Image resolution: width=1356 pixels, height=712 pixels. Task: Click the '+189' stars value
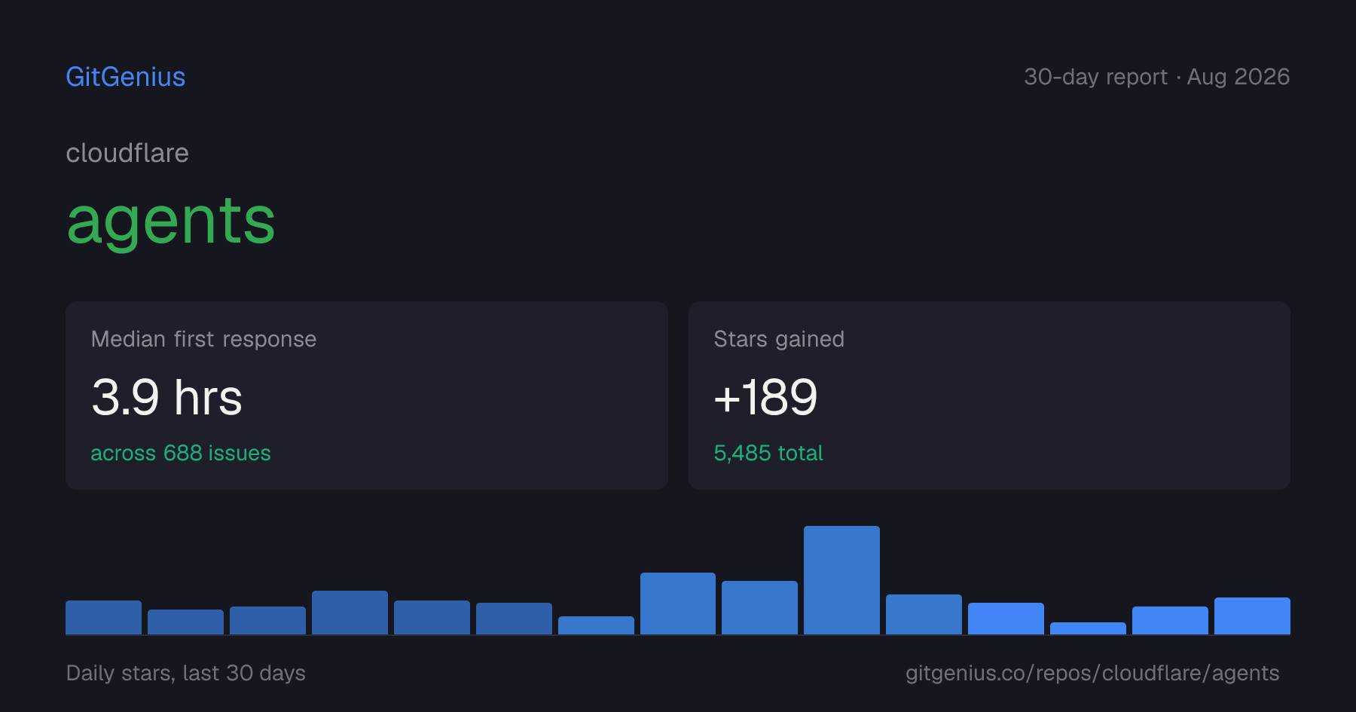[765, 397]
